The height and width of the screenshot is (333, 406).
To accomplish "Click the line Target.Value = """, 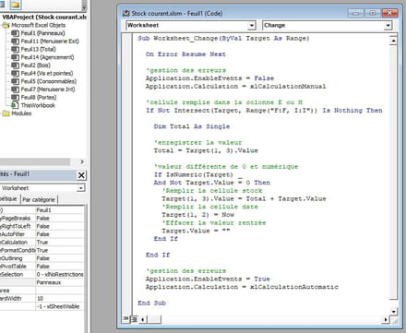I will (x=196, y=231).
